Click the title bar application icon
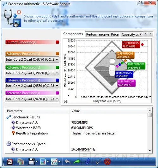Viewport: 158px width, 168px height. point(4,4)
